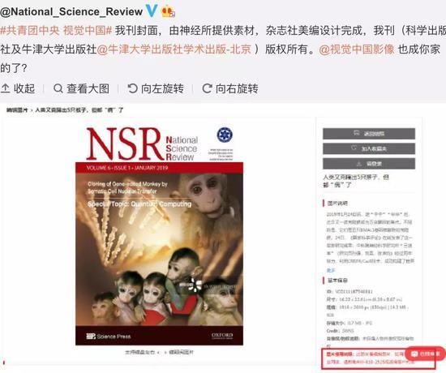Click the first gray button in sidebar
Screen dimensions: 446x373
369,134
